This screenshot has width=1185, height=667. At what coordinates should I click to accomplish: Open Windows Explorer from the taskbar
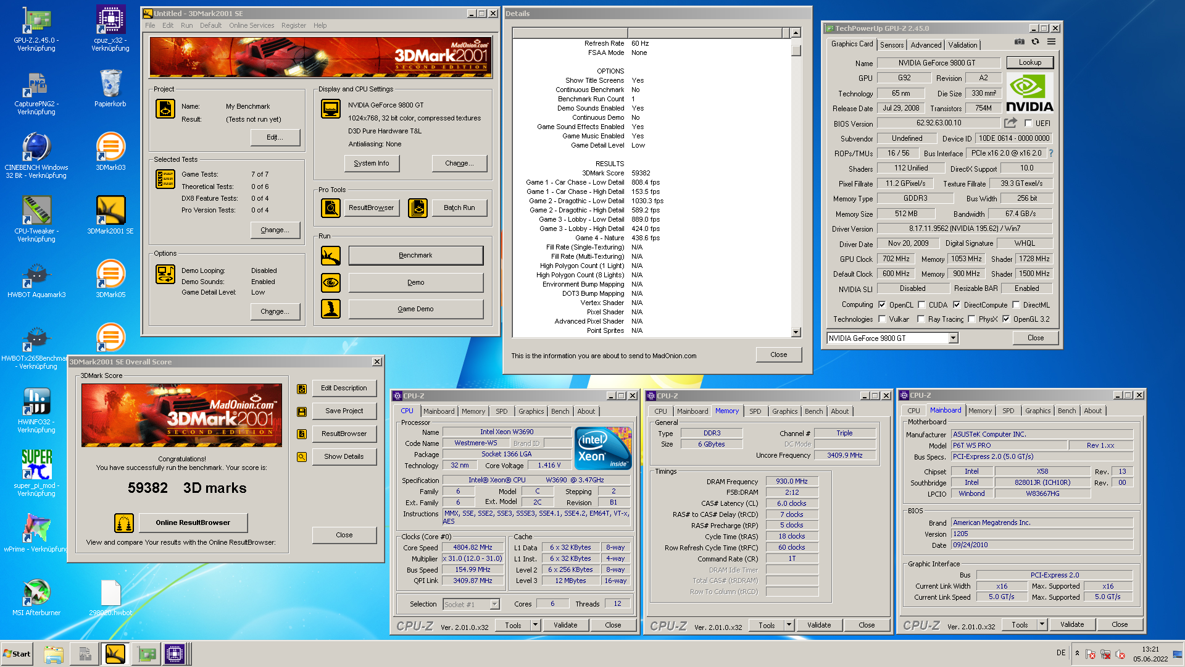[x=54, y=654]
